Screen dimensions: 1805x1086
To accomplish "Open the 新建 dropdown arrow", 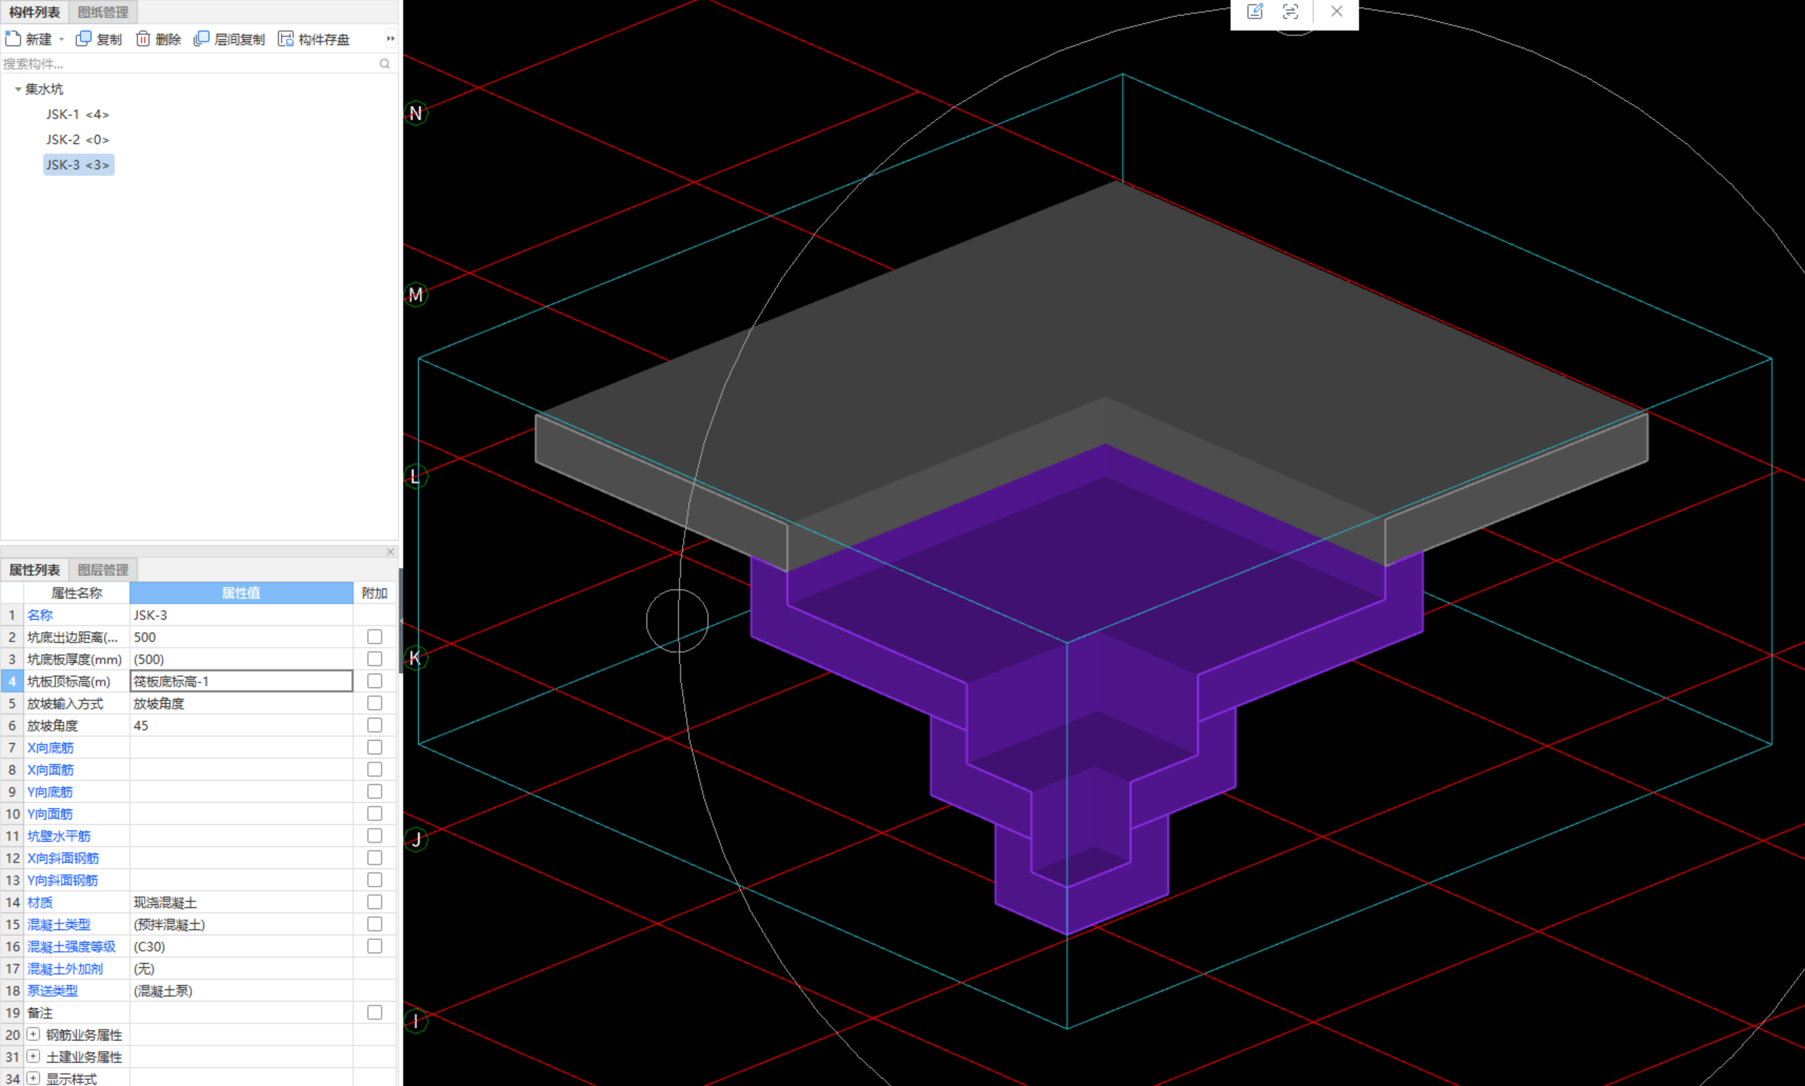I will click(x=62, y=39).
